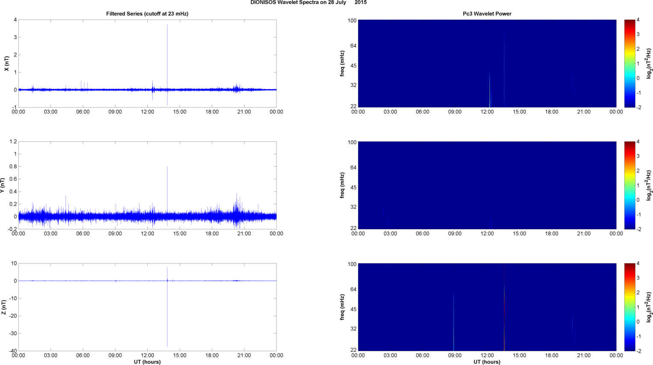Click the Y-component wavelet power colorbar
Viewport: 653px width, 365px height.
pos(629,185)
